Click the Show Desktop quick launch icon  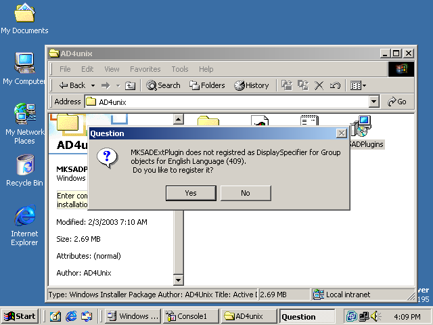[x=55, y=316]
